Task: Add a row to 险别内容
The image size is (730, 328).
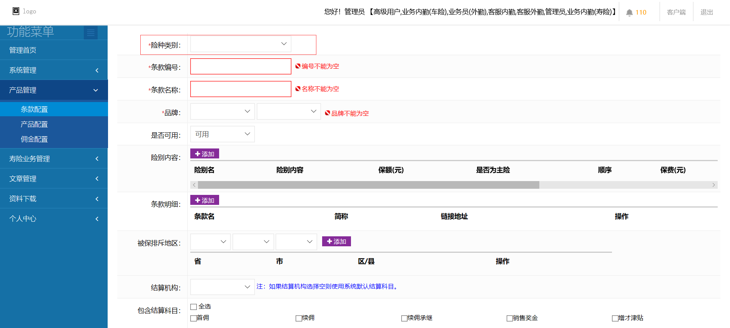Action: (x=205, y=154)
